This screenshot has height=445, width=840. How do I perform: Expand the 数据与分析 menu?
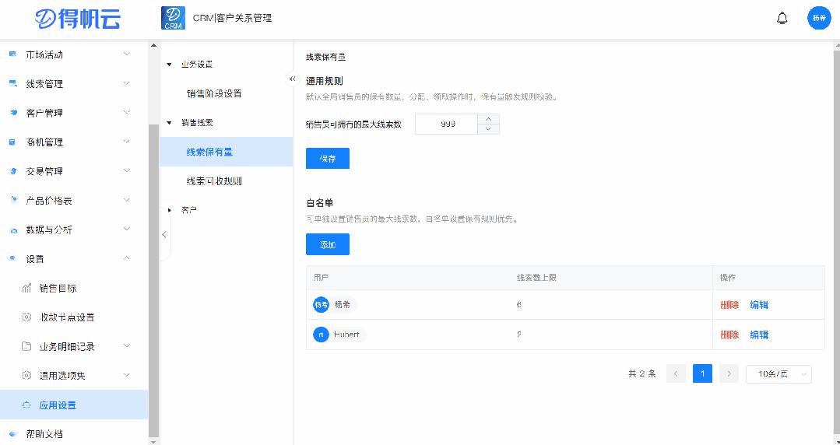126,230
